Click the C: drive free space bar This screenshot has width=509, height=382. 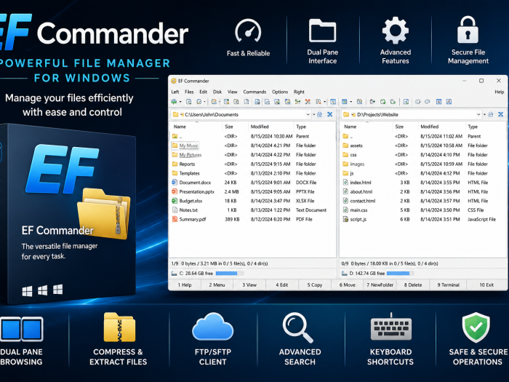229,274
